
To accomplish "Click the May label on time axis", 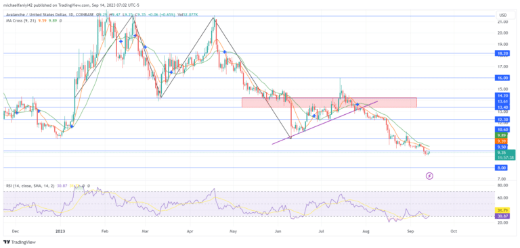I will [x=233, y=232].
